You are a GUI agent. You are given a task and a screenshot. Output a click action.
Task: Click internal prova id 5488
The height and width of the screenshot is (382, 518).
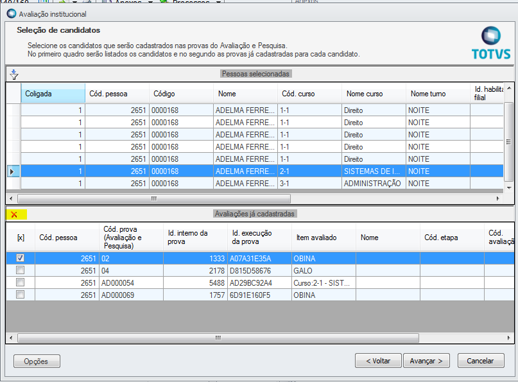click(x=195, y=283)
